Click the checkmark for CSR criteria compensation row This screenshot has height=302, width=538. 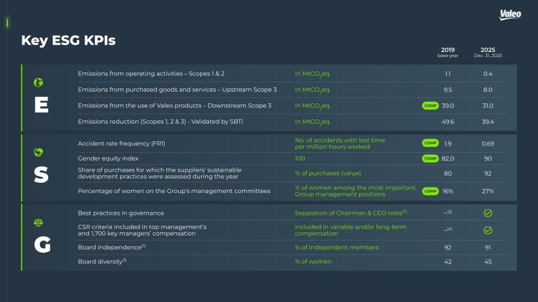[488, 230]
